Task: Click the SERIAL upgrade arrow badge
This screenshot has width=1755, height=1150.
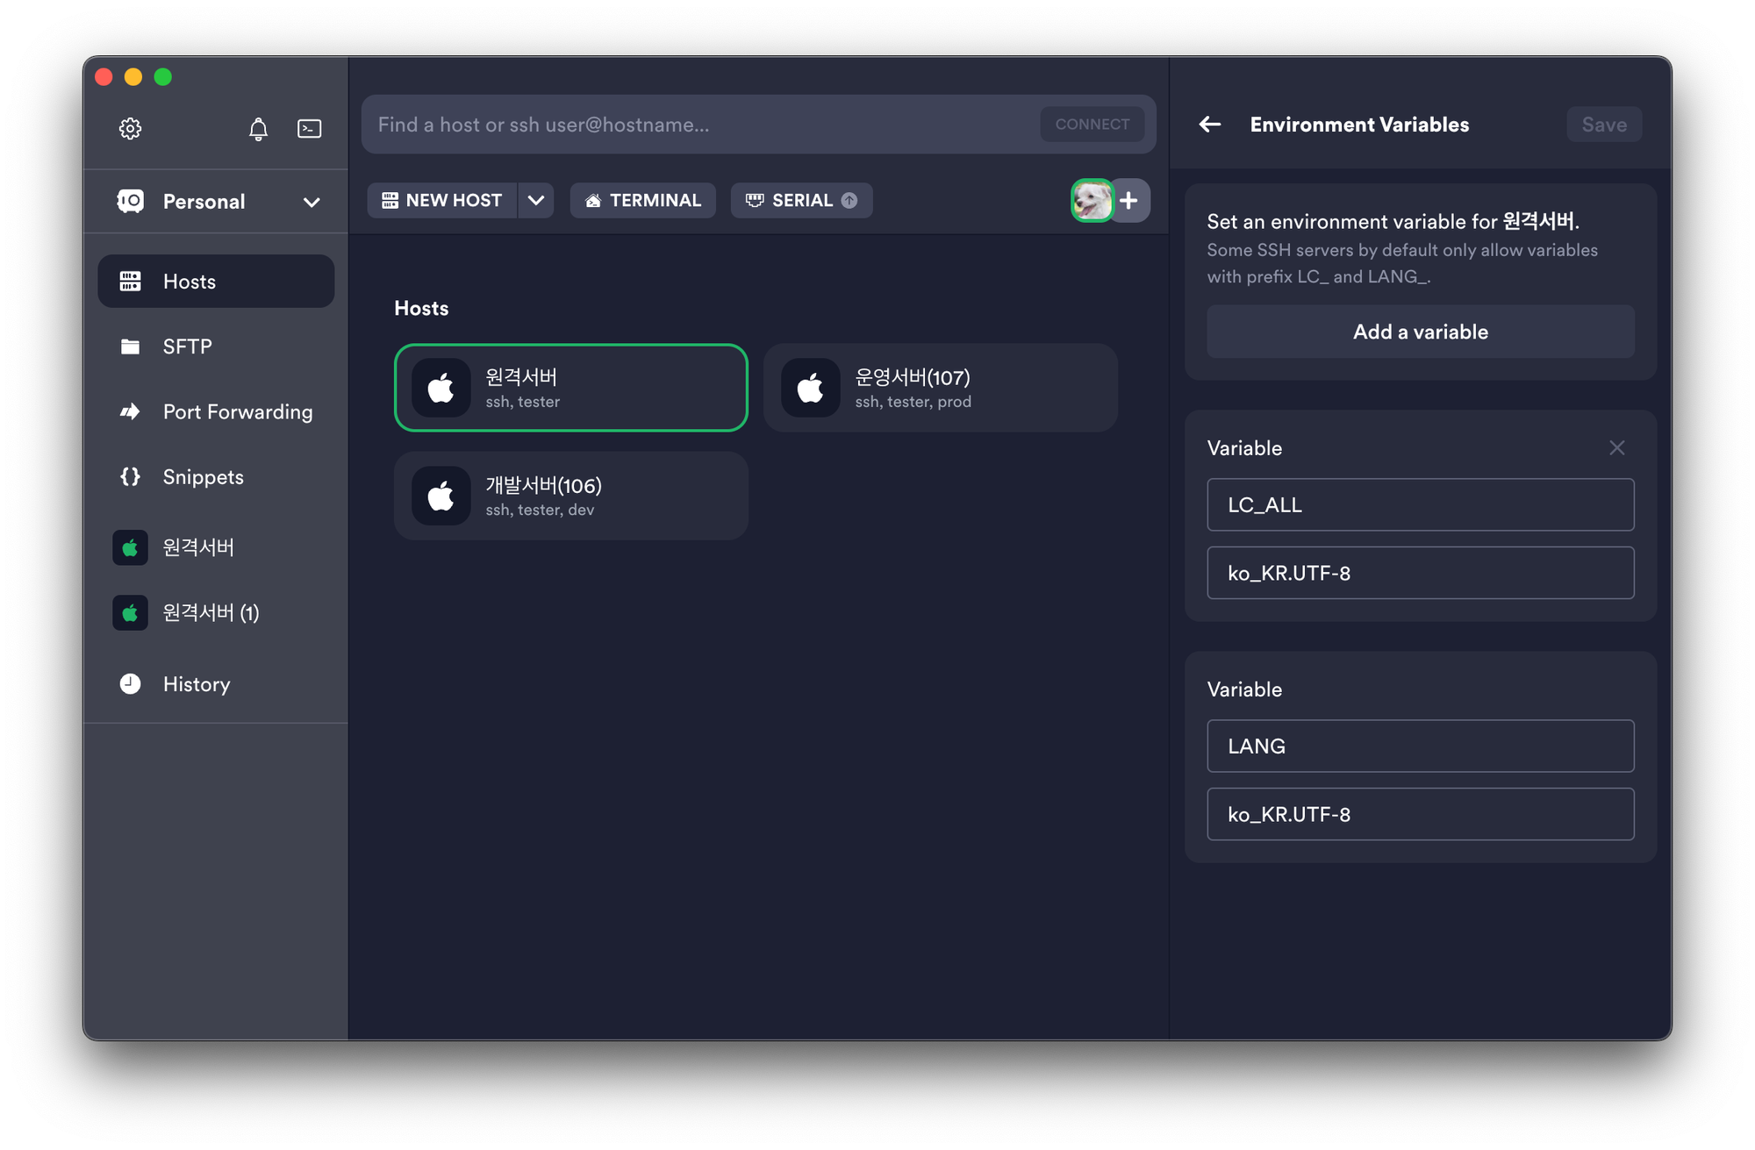Action: [849, 201]
